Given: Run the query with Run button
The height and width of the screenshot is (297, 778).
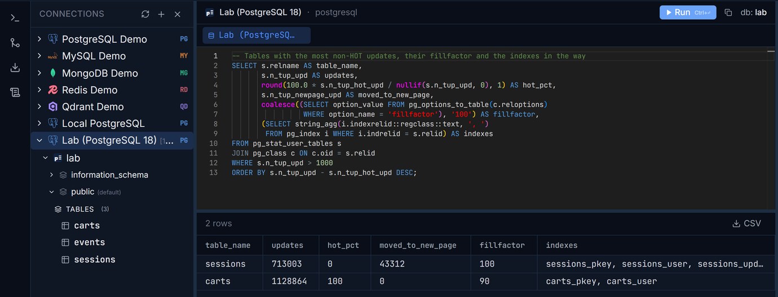Looking at the screenshot, I should tap(688, 12).
